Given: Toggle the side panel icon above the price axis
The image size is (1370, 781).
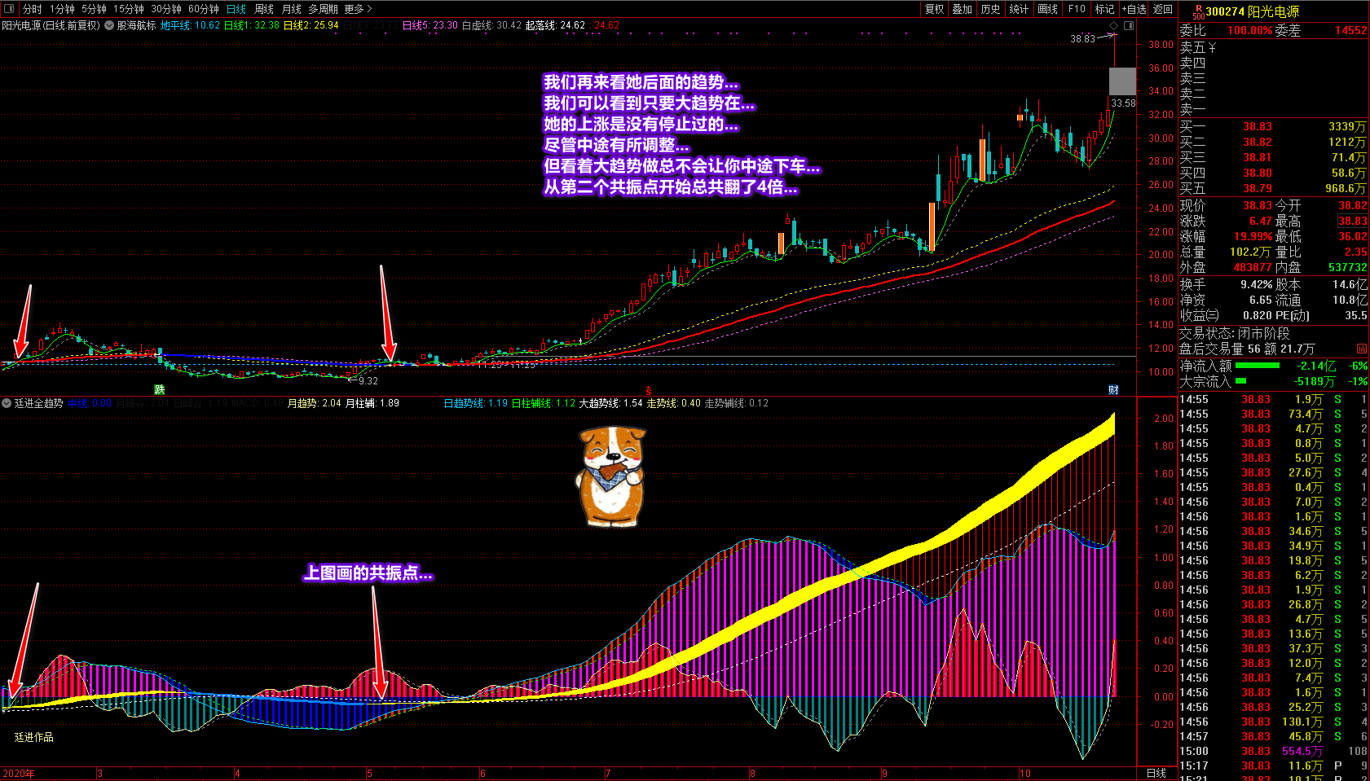Looking at the screenshot, I should pos(1129,26).
